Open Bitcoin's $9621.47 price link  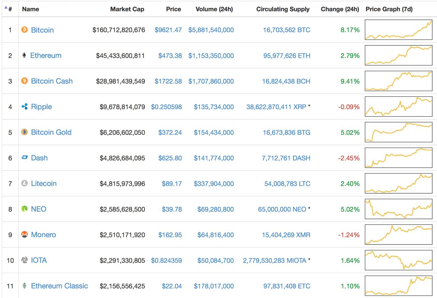pos(168,30)
